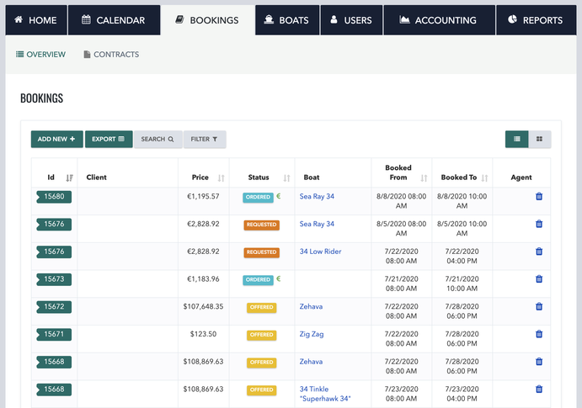Screen dimensions: 582x408
Task: Click the Add New button
Action: pos(56,139)
